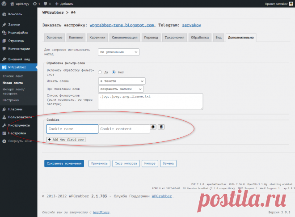The image size is (295, 217).
Task: Open WPGrabber support link in footer
Action: (162, 196)
